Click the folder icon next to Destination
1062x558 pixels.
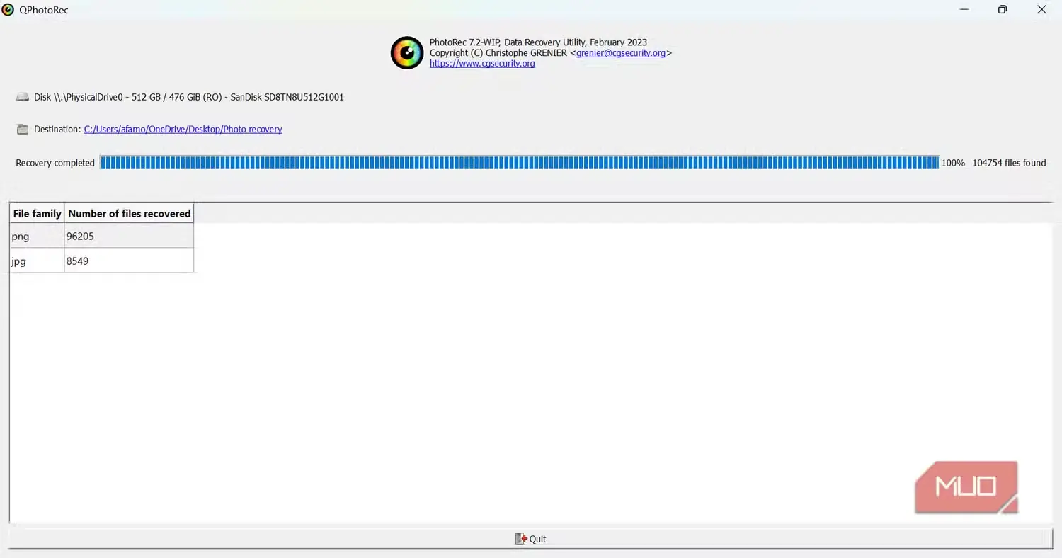coord(23,130)
